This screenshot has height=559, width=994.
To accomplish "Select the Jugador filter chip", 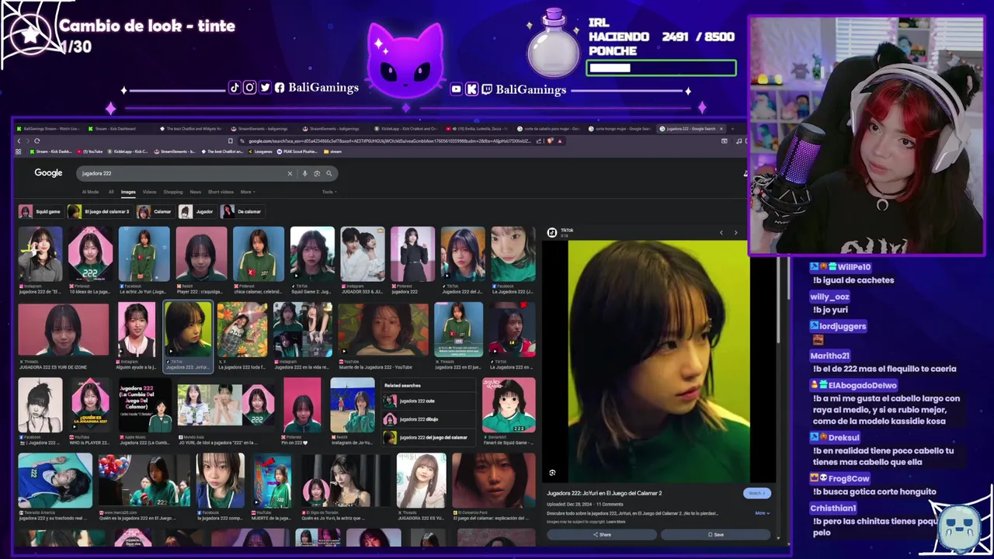I will [196, 211].
